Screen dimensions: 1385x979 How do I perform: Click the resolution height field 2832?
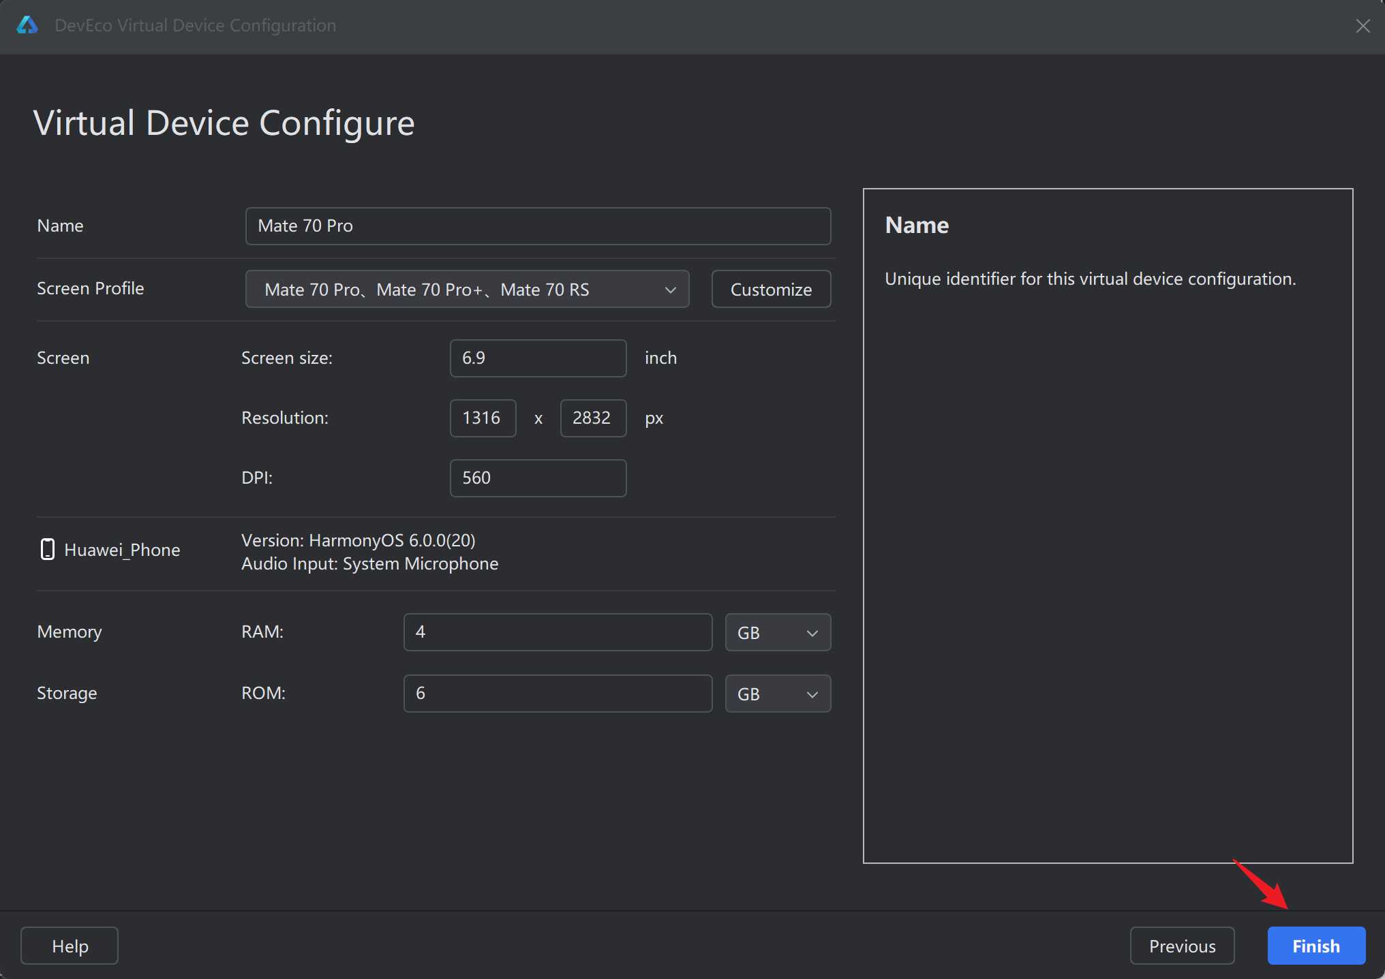point(592,418)
